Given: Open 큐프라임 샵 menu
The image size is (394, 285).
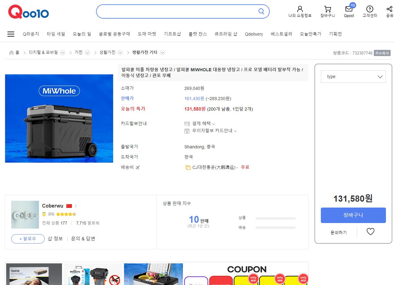Looking at the screenshot, I should pos(226,34).
